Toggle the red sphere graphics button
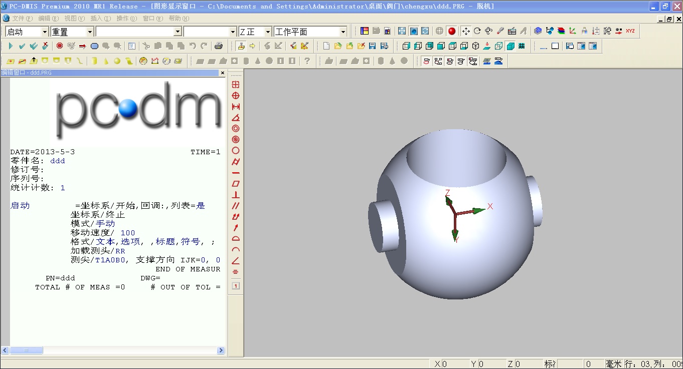Viewport: 683px width, 369px height. (x=452, y=31)
